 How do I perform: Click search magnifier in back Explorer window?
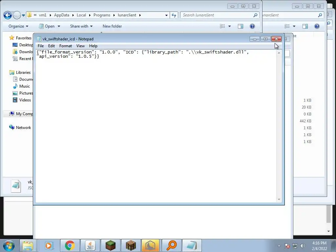tap(320, 15)
